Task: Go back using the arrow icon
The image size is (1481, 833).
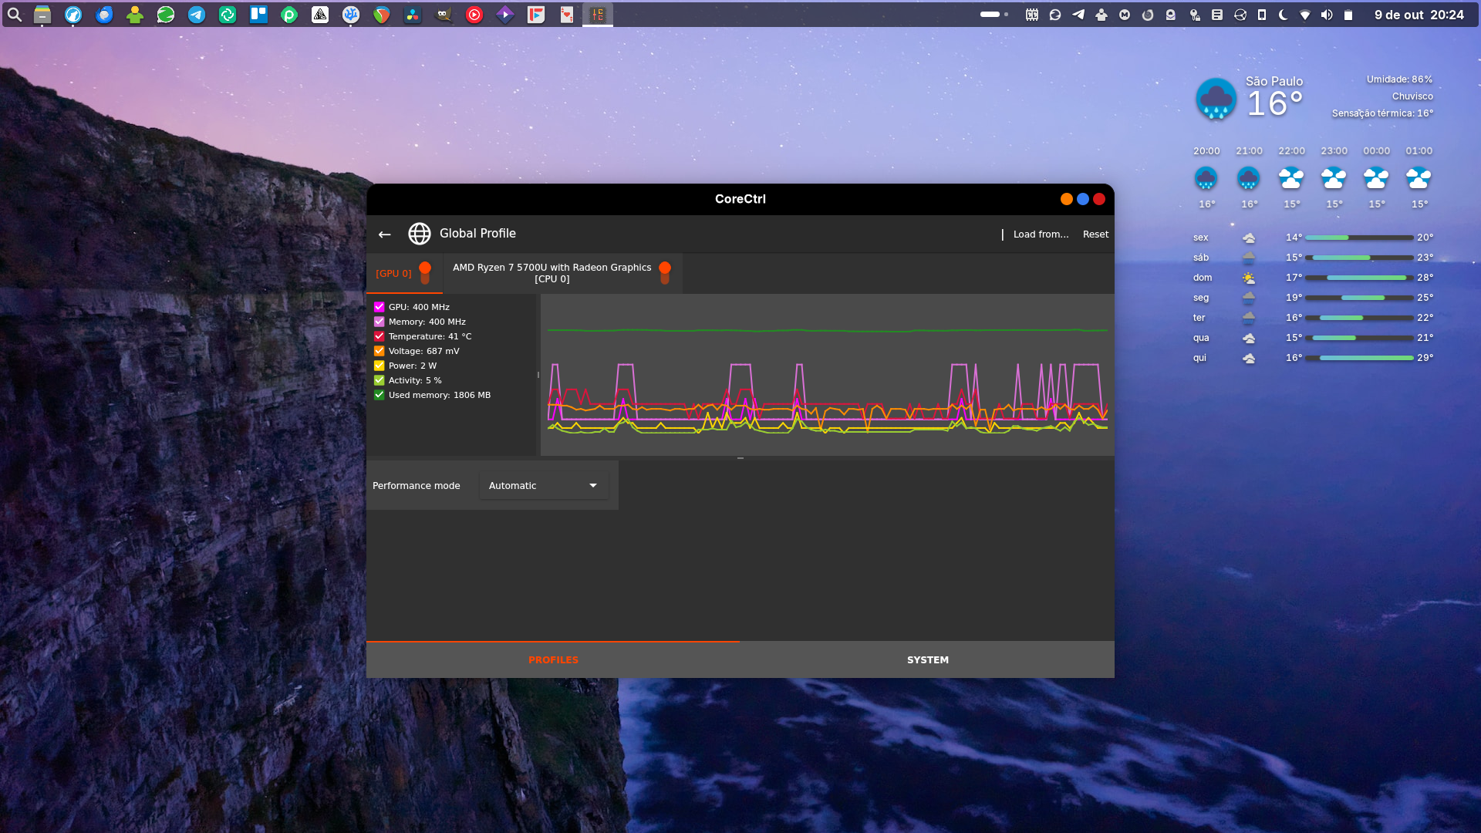Action: pos(384,234)
